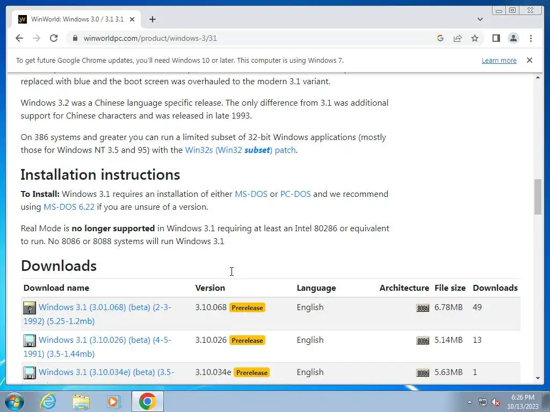Go back to the previous page
The image size is (550, 412).
coord(19,38)
